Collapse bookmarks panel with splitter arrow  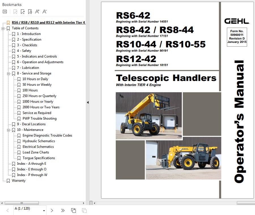pyautogui.click(x=88, y=102)
